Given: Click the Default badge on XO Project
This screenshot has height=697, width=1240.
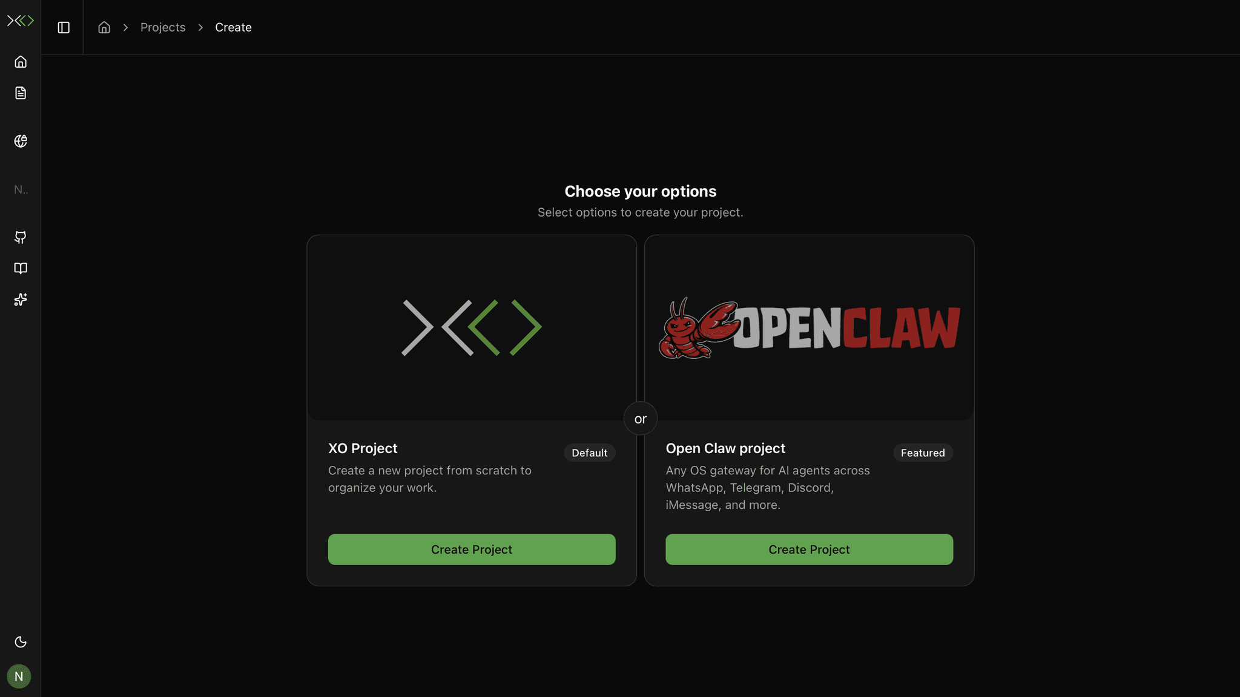Looking at the screenshot, I should tap(589, 453).
